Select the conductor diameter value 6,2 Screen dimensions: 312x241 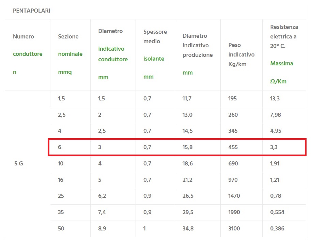pyautogui.click(x=102, y=196)
